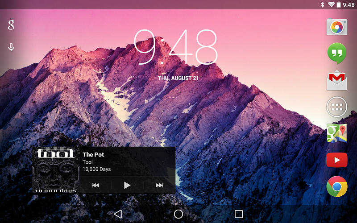The width and height of the screenshot is (357, 223).
Task: Open the Hangouts app
Action: click(337, 53)
